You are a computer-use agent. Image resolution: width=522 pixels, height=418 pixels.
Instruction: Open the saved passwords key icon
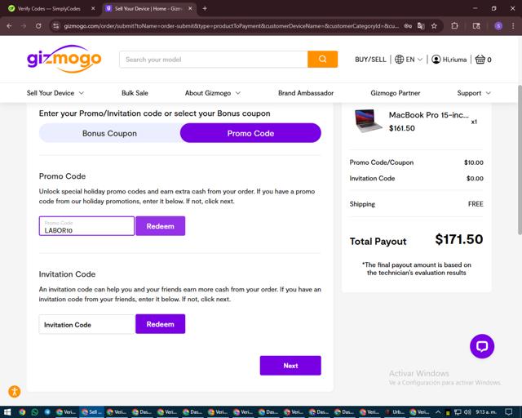coord(408,26)
